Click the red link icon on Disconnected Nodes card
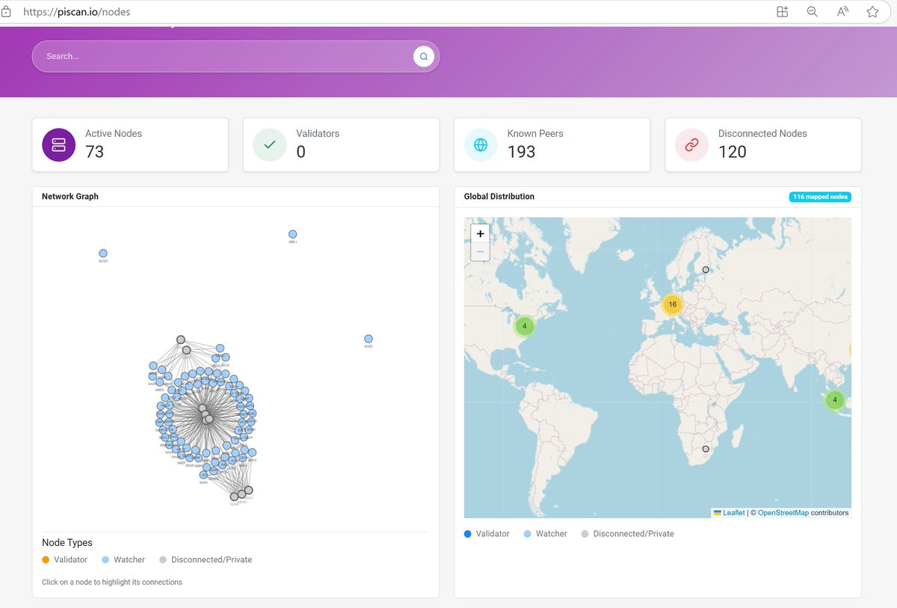Viewport: 897px width, 608px height. point(692,144)
